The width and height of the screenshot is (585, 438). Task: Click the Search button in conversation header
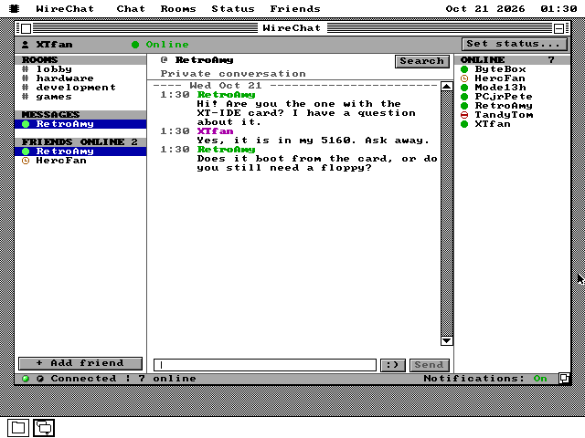(422, 61)
